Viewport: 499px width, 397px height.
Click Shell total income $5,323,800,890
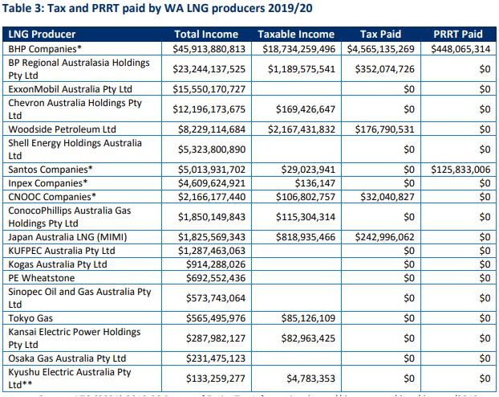[212, 149]
